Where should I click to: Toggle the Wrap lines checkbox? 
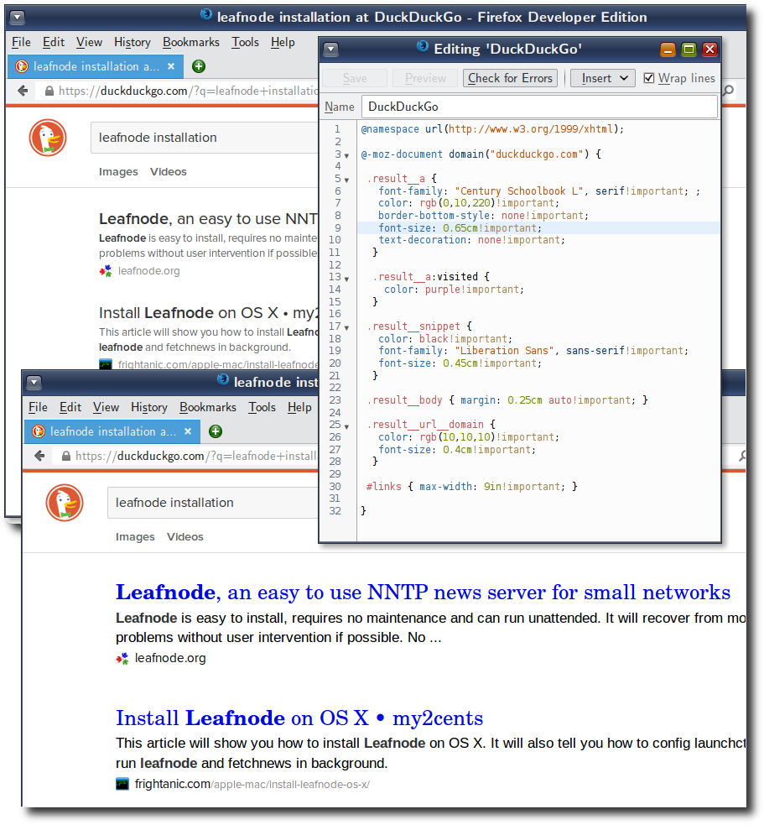[649, 78]
